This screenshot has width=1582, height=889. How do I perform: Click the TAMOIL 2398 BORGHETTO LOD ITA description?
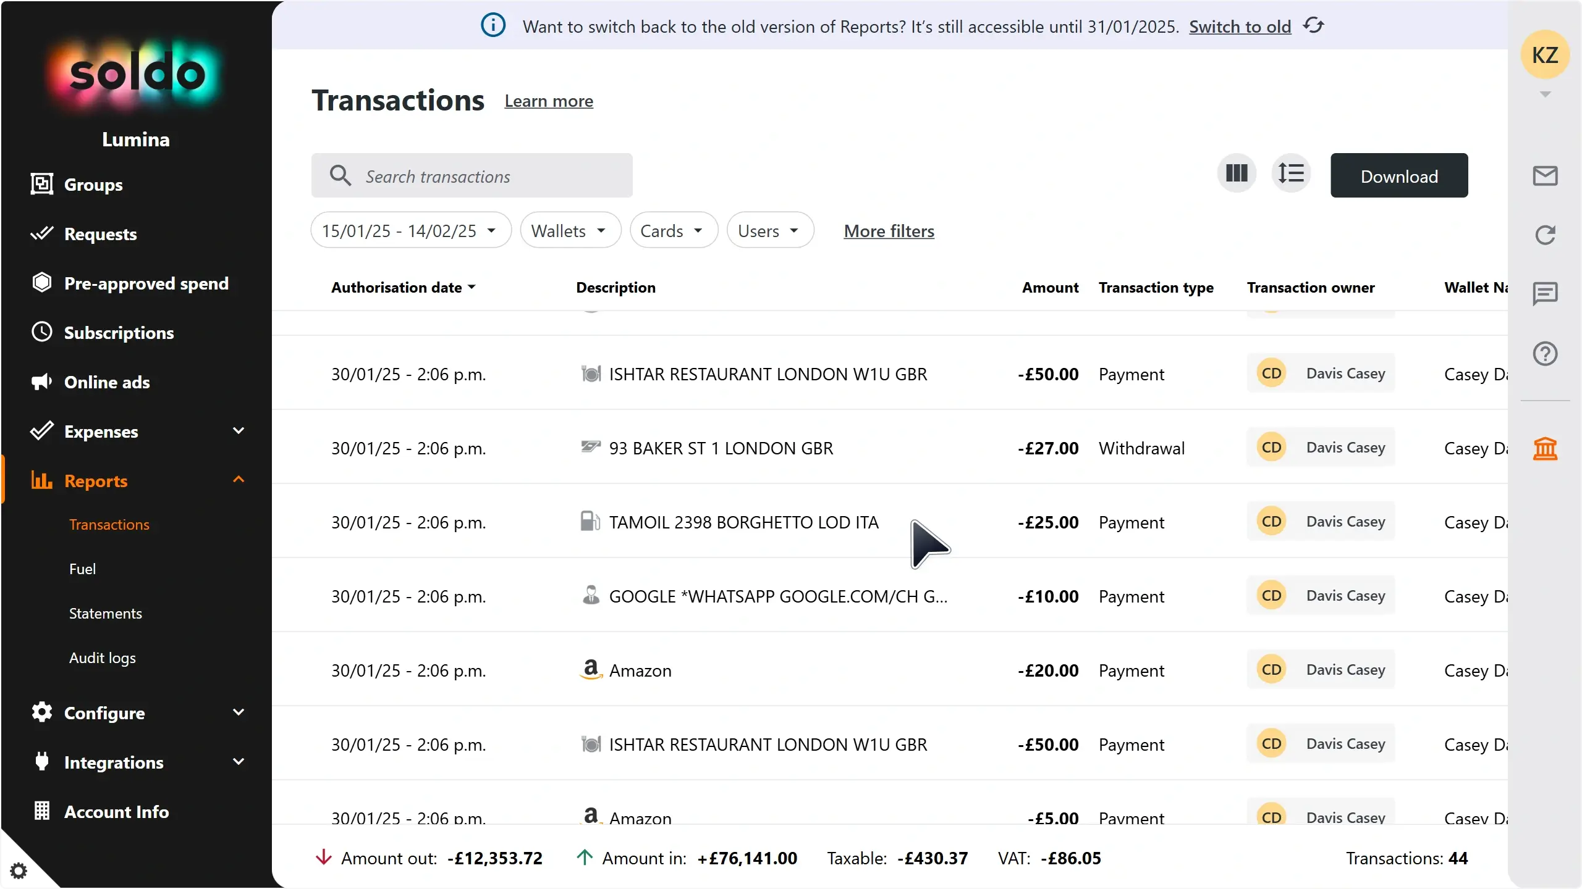[x=743, y=522]
